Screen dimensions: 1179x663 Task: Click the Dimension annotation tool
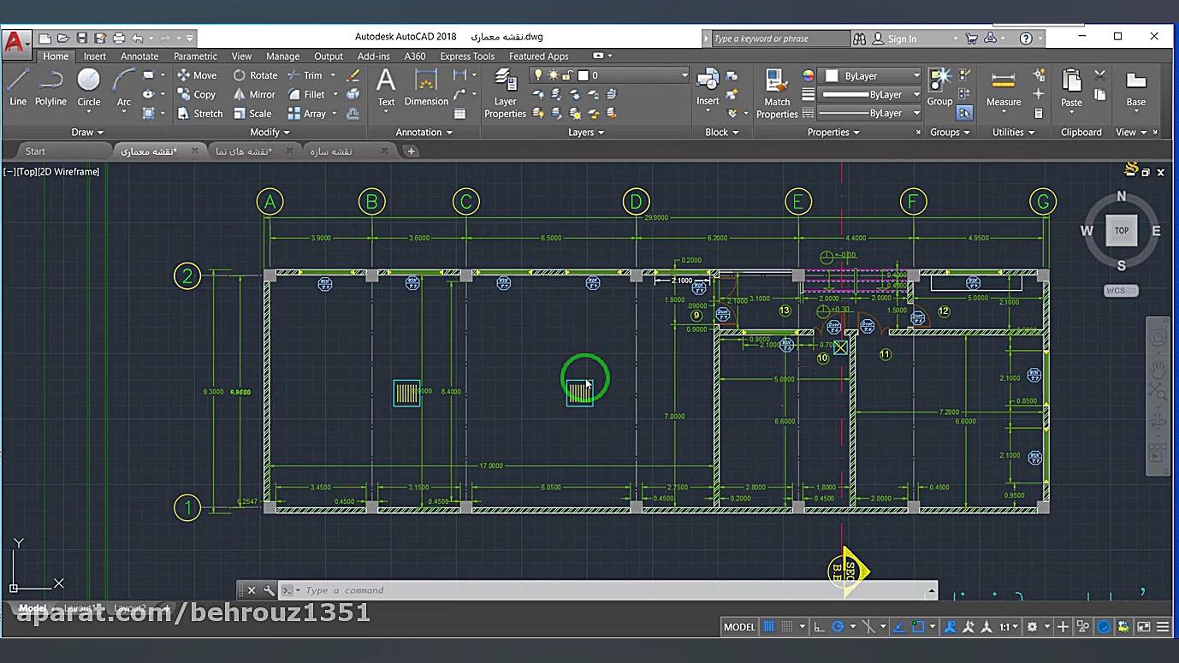pos(426,86)
